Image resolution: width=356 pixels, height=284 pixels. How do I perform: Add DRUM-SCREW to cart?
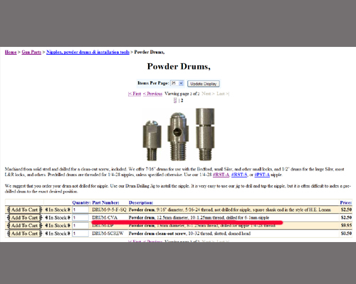pyautogui.click(x=24, y=234)
